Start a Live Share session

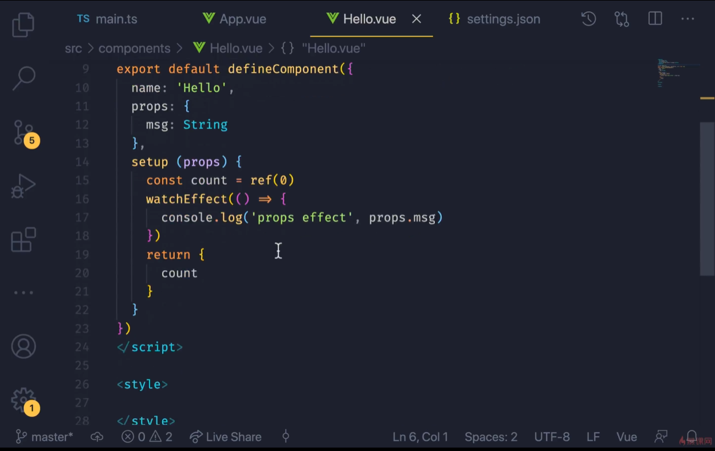[226, 437]
